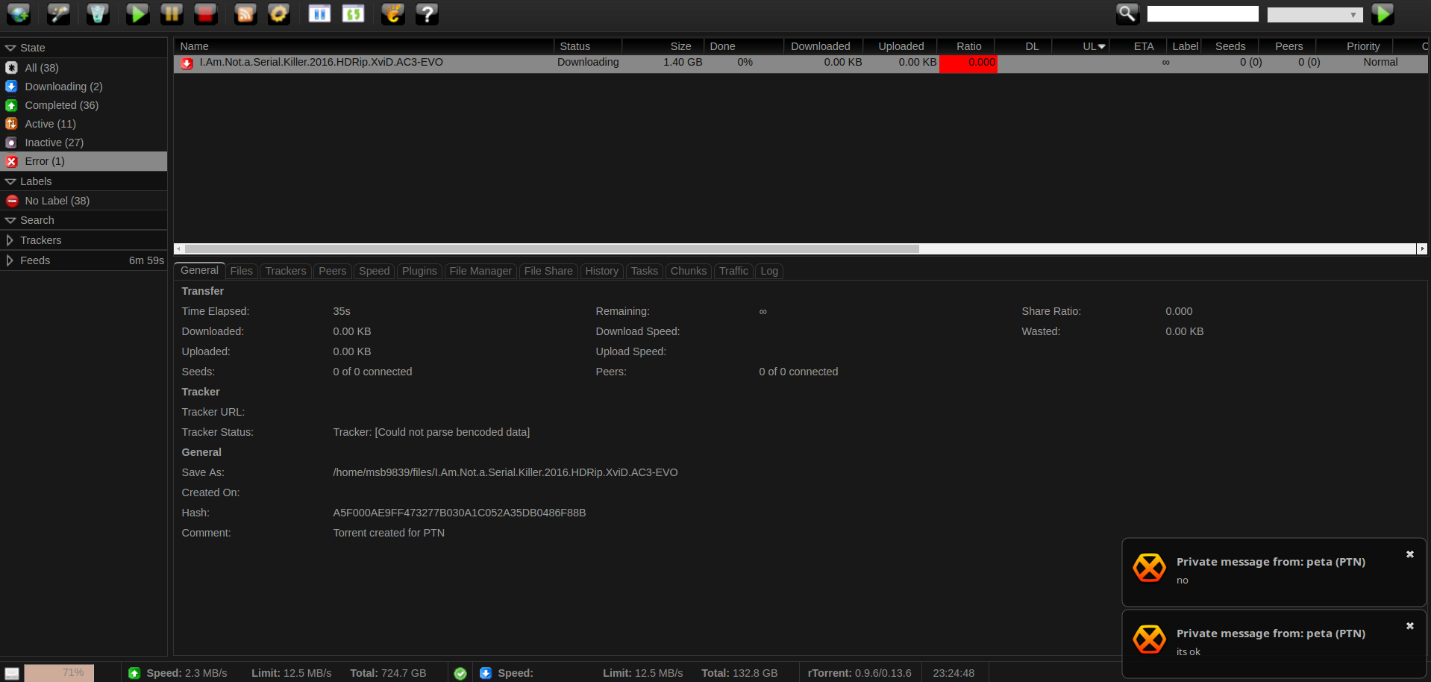
Task: Filter by Completed (36) torrents
Action: click(84, 105)
